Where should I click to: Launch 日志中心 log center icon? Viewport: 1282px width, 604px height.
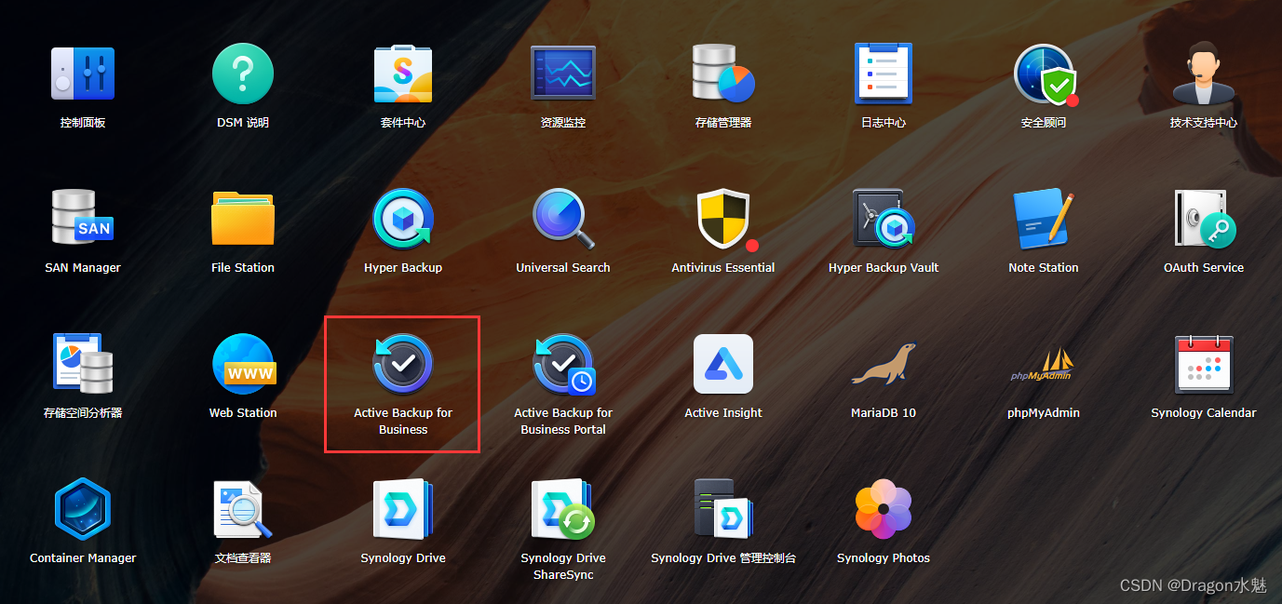884,74
